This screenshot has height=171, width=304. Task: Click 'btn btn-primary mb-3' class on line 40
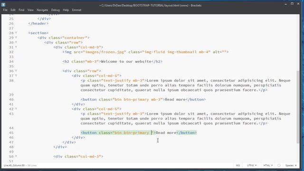(138, 99)
